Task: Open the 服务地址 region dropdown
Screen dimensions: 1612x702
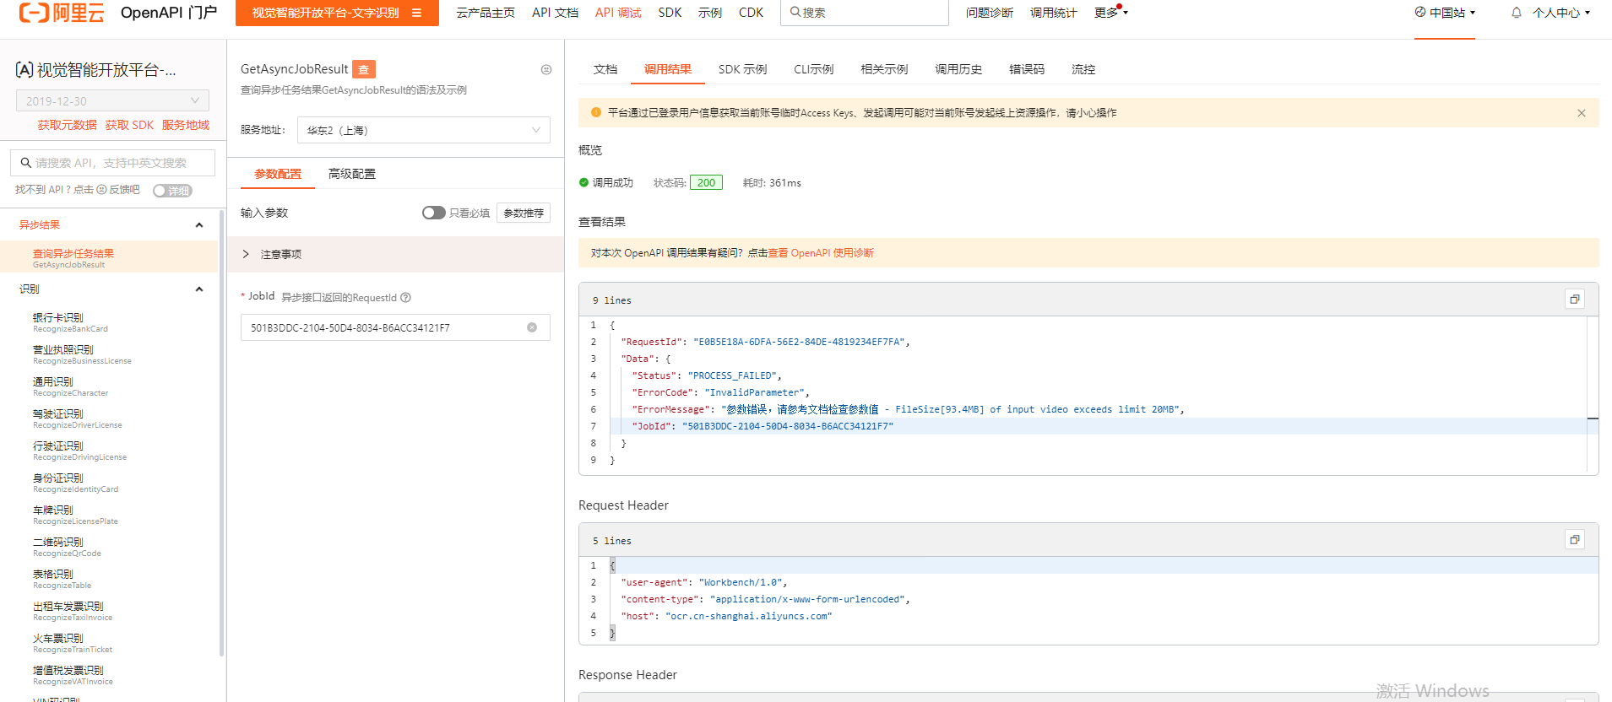Action: tap(424, 130)
